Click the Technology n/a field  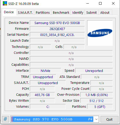click(x=40, y=47)
